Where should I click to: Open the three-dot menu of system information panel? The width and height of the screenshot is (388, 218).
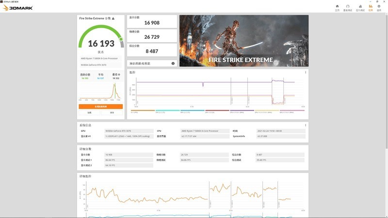pyautogui.click(x=306, y=125)
